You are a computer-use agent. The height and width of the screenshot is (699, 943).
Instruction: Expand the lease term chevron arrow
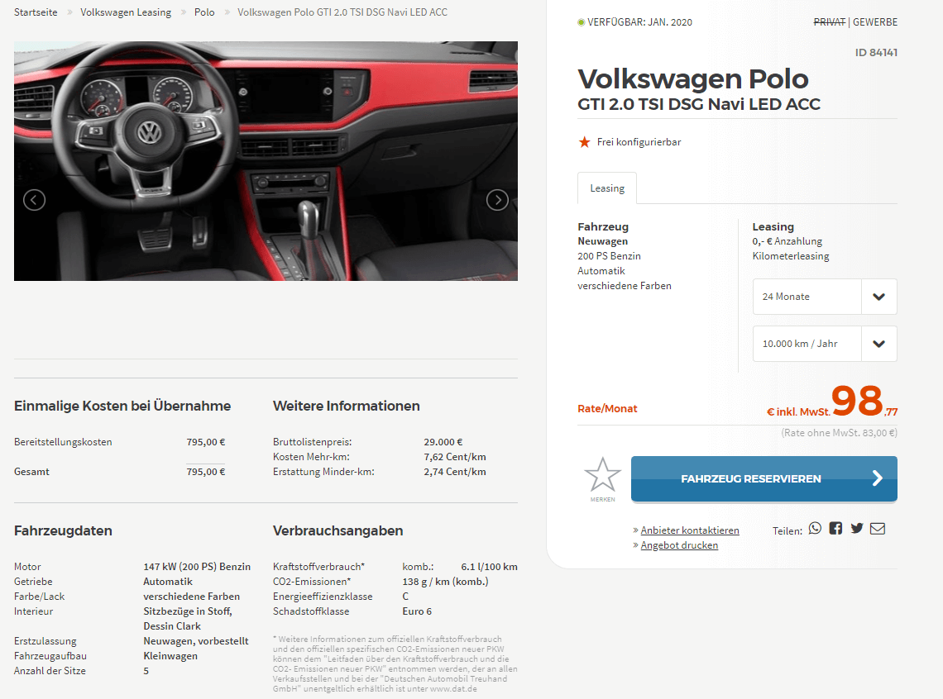tap(878, 297)
